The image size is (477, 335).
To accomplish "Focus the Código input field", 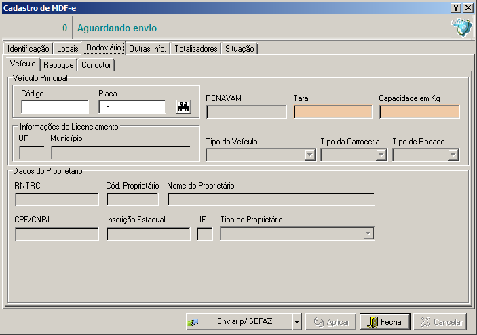I will [x=54, y=107].
